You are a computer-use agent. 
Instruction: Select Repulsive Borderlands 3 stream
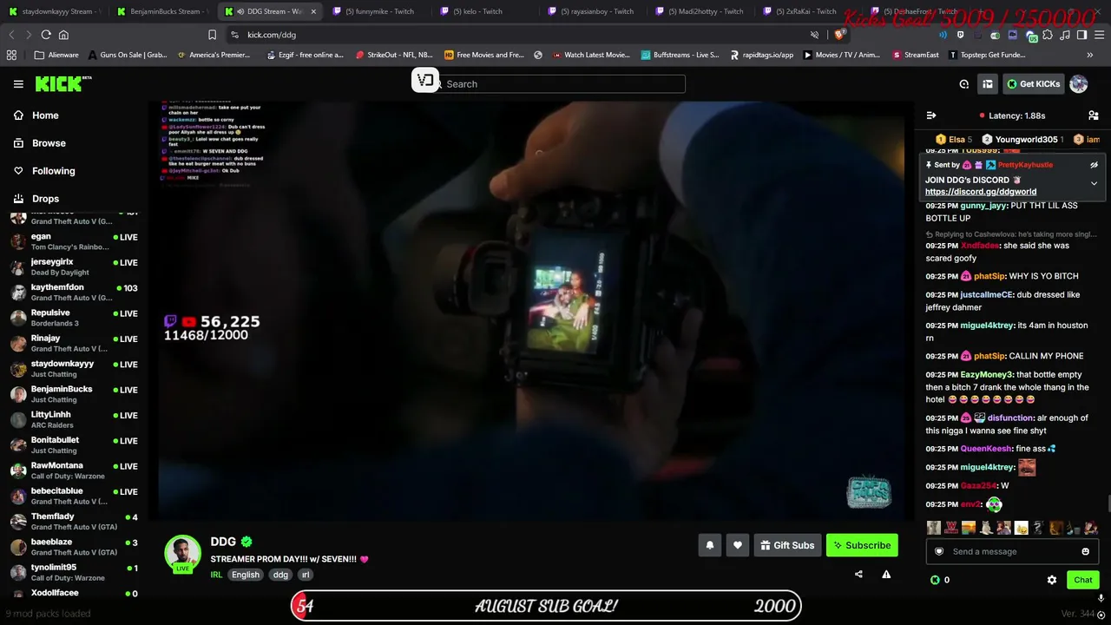point(74,318)
